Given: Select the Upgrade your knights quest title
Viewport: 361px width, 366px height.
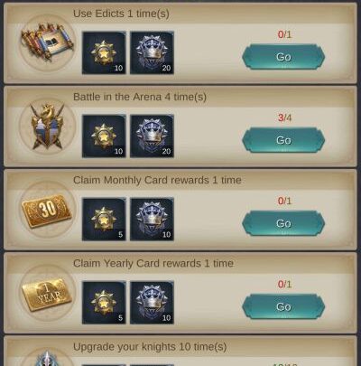Looking at the screenshot, I should point(150,347).
